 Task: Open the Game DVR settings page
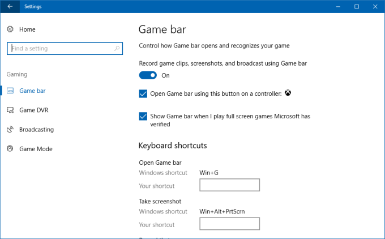pyautogui.click(x=34, y=110)
